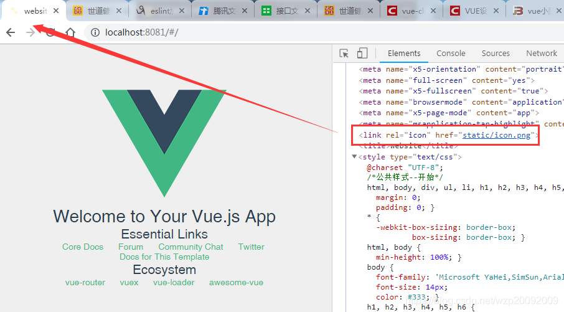This screenshot has height=312, width=564.
Task: Open the vue-router link
Action: tap(85, 283)
